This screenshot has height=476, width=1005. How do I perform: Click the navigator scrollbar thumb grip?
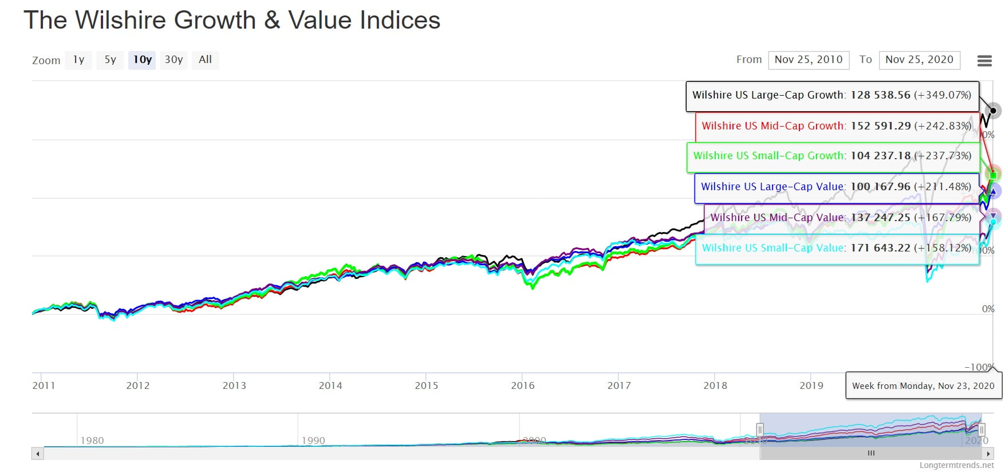point(871,454)
